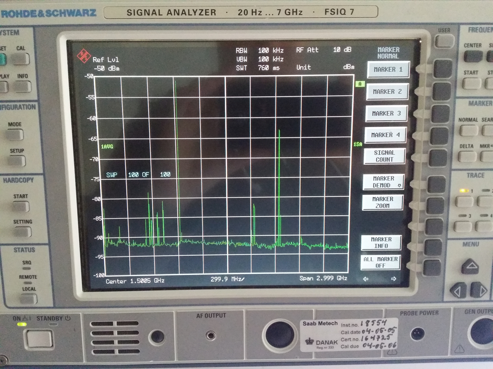Select the 299.9 MHz/ per-division readout
Screen dimensions: 493x369
227,279
